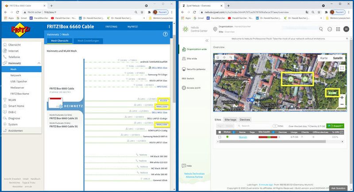This screenshot has height=192, width=354.
Task: Zoom out on the map with minus
Action: point(342,105)
